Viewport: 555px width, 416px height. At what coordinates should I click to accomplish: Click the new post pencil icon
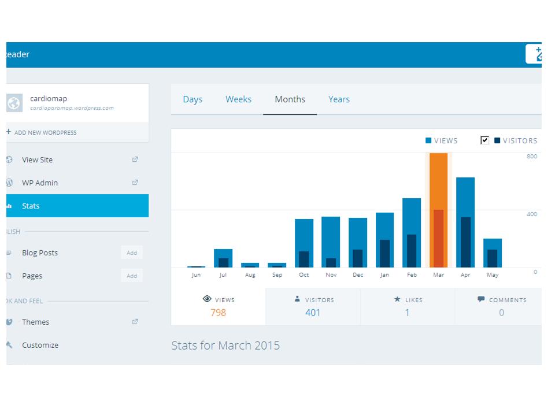click(535, 54)
